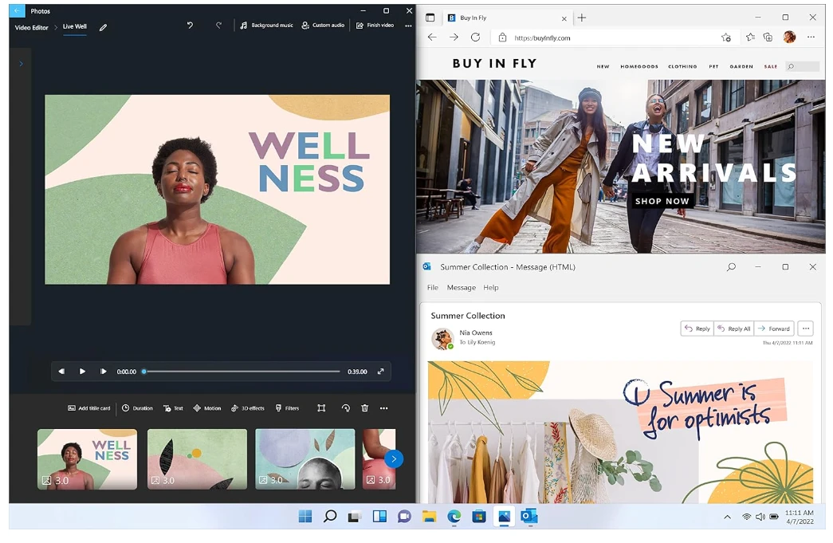This screenshot has height=543, width=833.
Task: Click the pencil icon to rename Live Well
Action: pos(103,27)
